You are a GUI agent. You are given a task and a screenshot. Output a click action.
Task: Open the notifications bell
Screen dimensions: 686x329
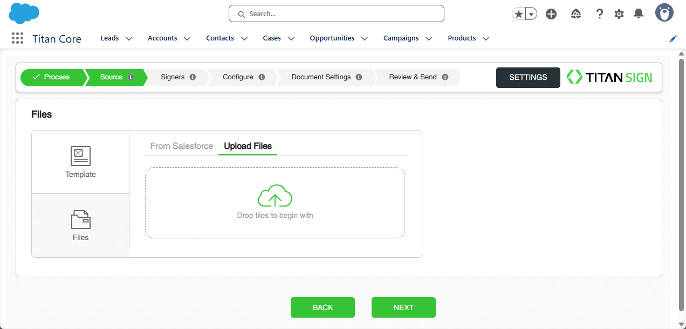click(x=639, y=14)
